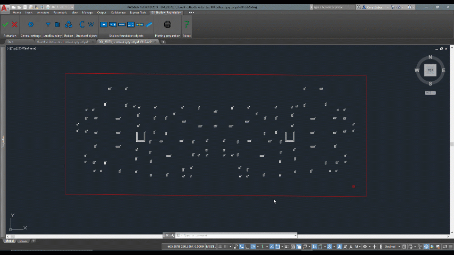The height and width of the screenshot is (255, 454).
Task: Click the infocenter search binoculars icon
Action: [358, 7]
